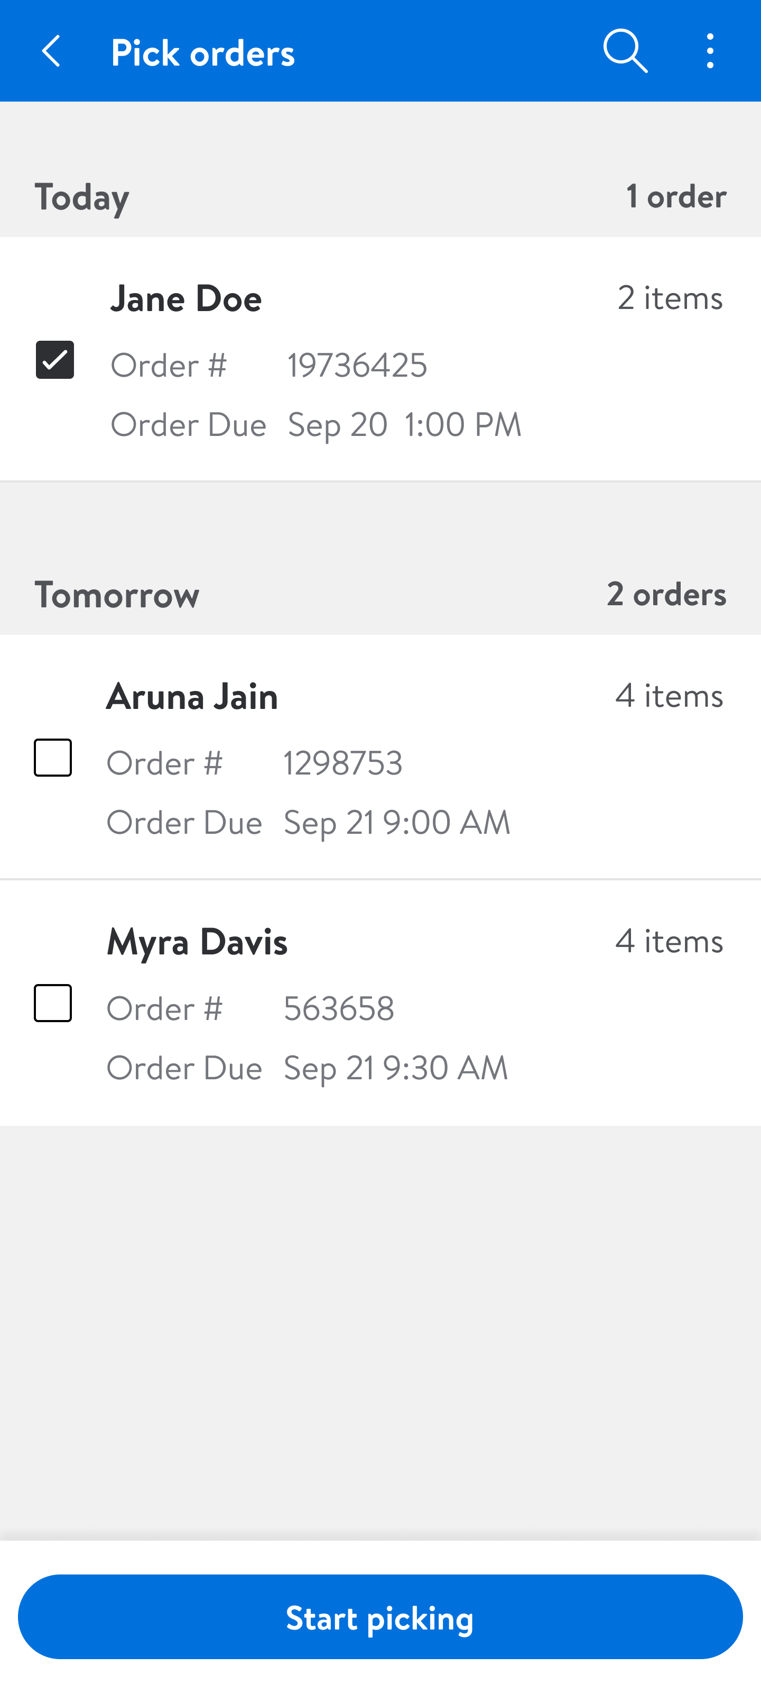Screen dimensions: 761x1693
Task: Tap the Aruna Jain order name
Action: [192, 696]
